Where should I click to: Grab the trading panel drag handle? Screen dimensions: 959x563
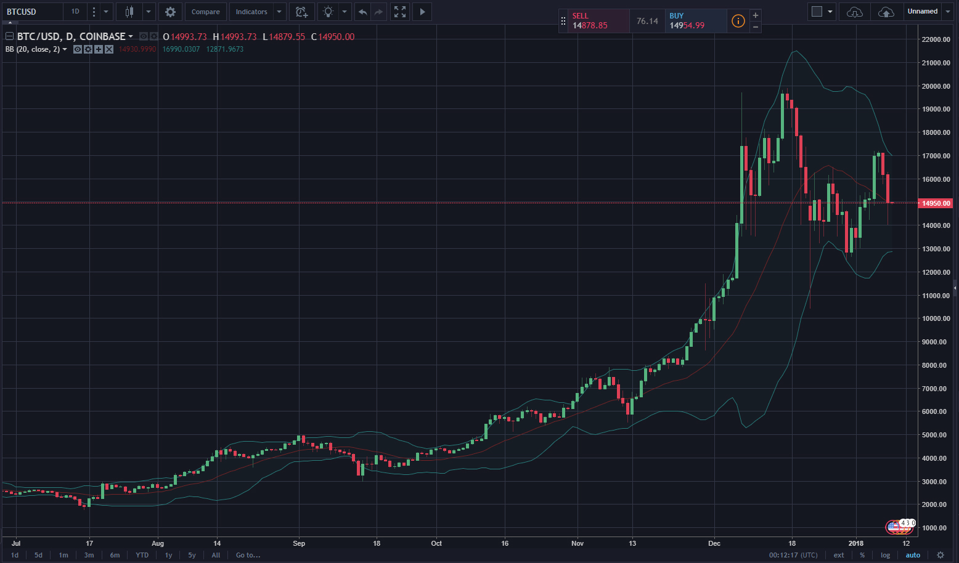tap(563, 21)
